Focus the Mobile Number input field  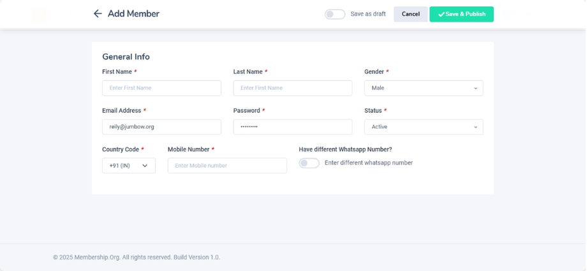tap(227, 166)
